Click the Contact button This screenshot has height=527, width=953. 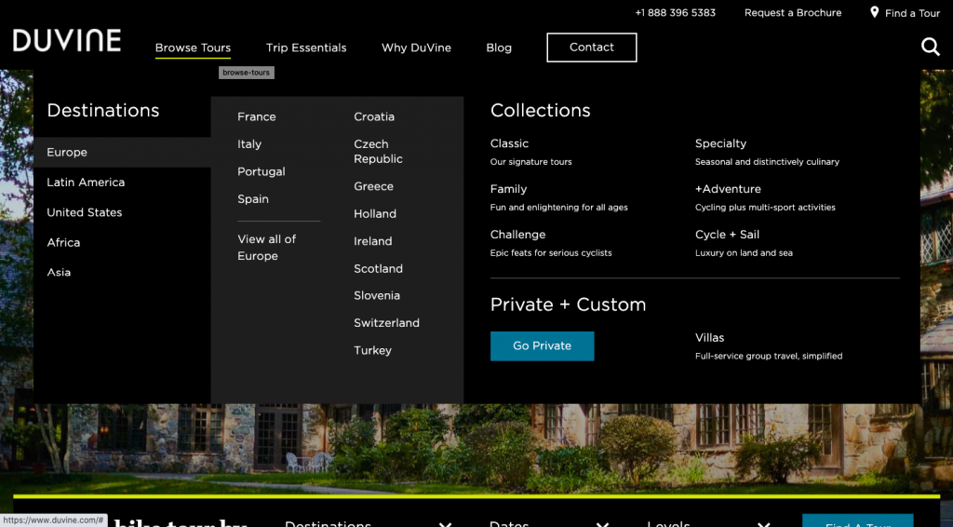click(x=592, y=47)
